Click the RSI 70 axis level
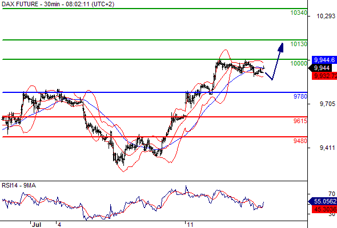337x228 pixels. click(x=332, y=194)
